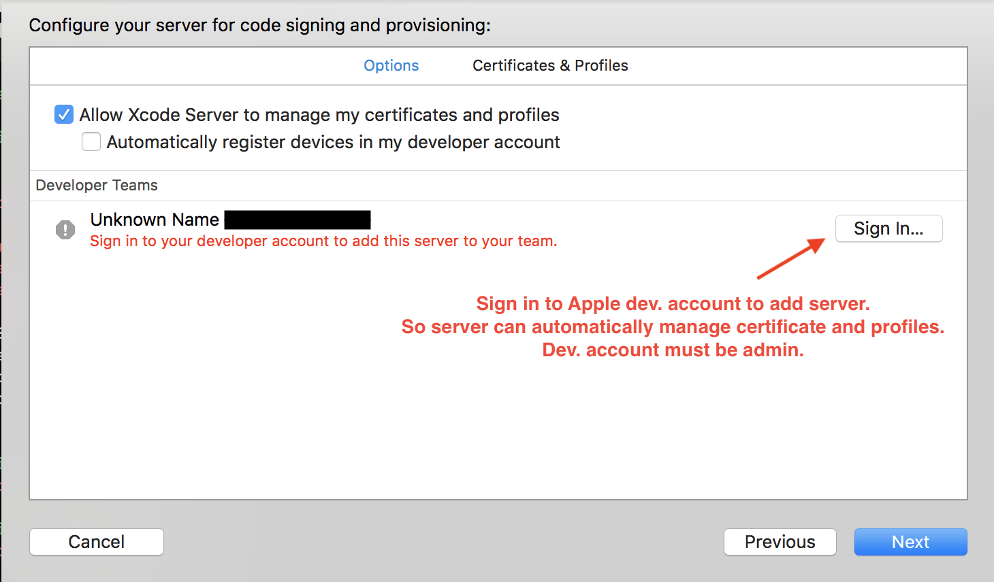Click the 'Sign in to Apple dev. account' annotation

pyautogui.click(x=673, y=303)
